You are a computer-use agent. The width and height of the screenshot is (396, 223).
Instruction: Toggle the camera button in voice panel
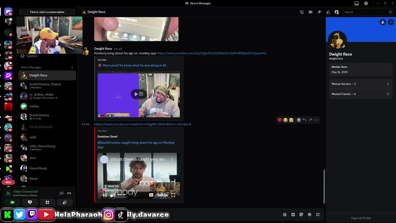coord(12,202)
